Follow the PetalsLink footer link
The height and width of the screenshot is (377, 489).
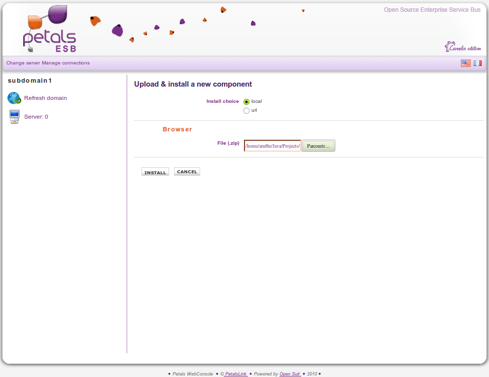tap(236, 374)
